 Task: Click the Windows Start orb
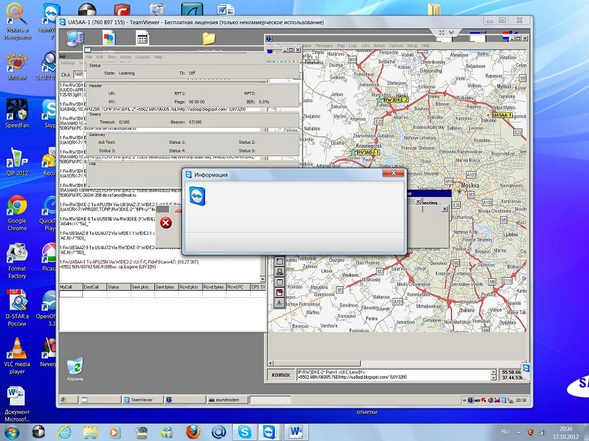(12, 432)
